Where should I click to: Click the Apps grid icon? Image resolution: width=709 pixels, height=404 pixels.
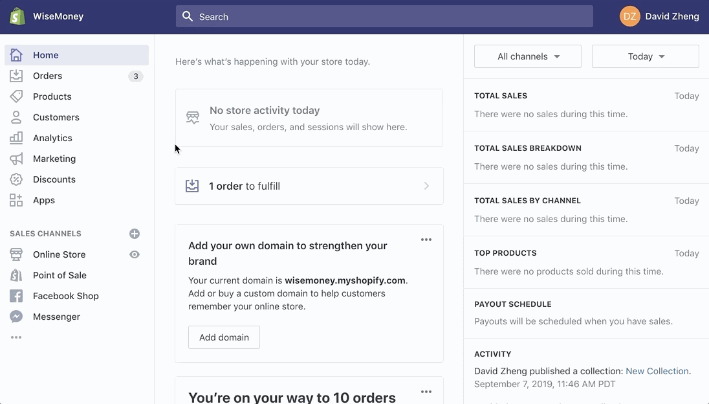(x=16, y=200)
